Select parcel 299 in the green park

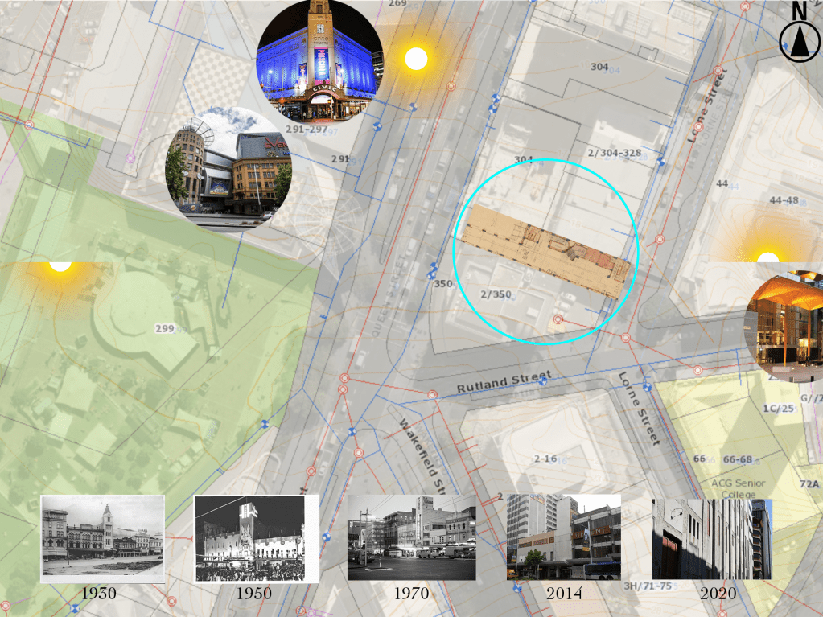[165, 328]
